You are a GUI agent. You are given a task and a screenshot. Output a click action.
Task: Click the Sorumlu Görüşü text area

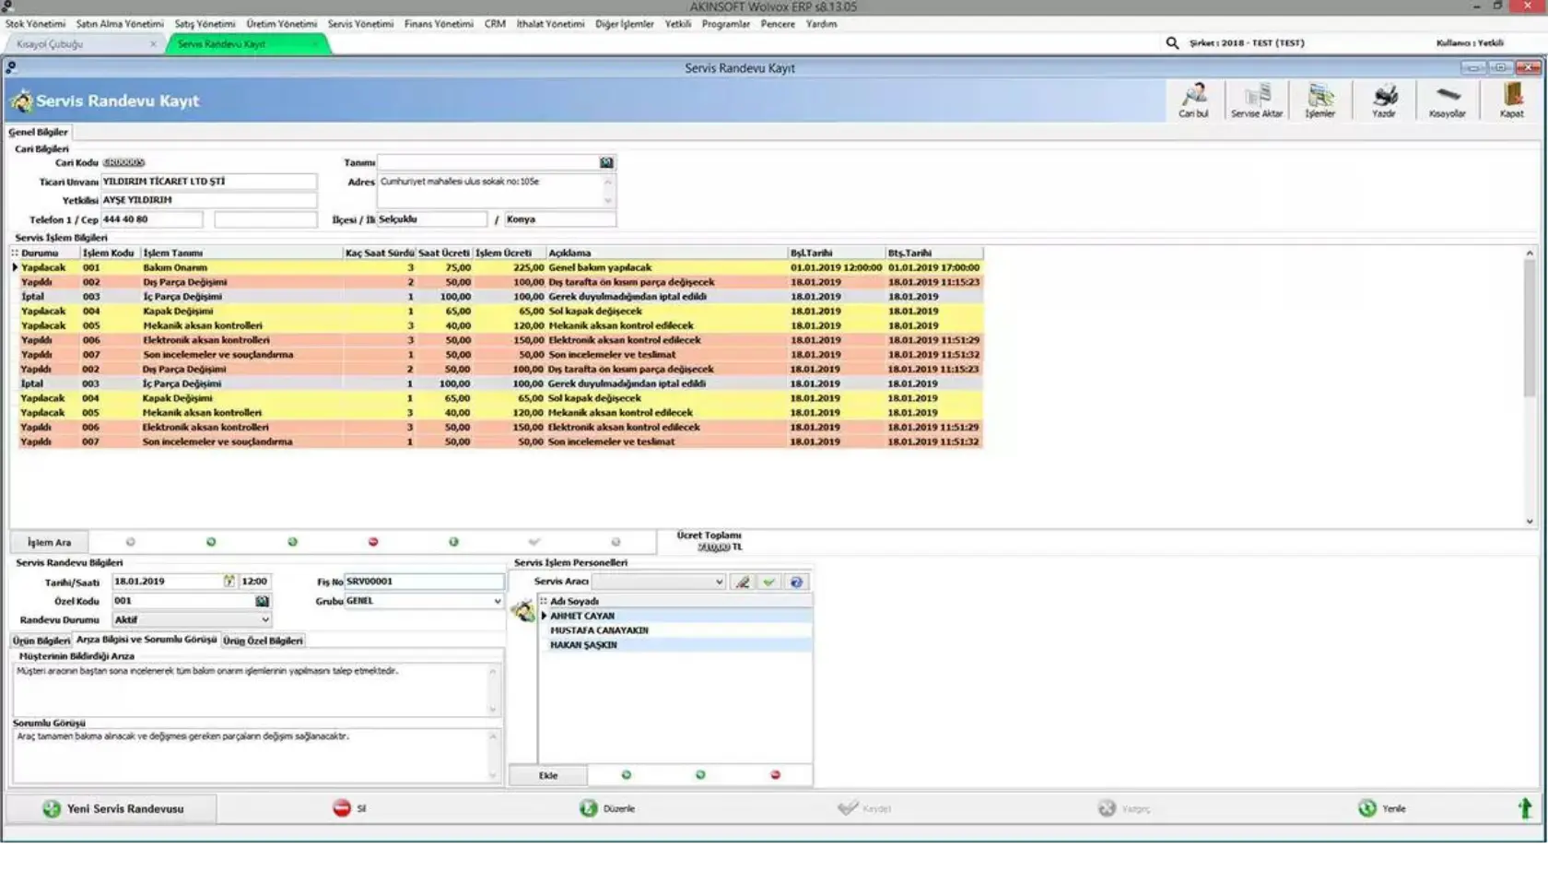click(256, 756)
